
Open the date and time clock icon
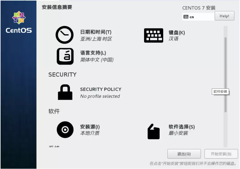point(64,35)
